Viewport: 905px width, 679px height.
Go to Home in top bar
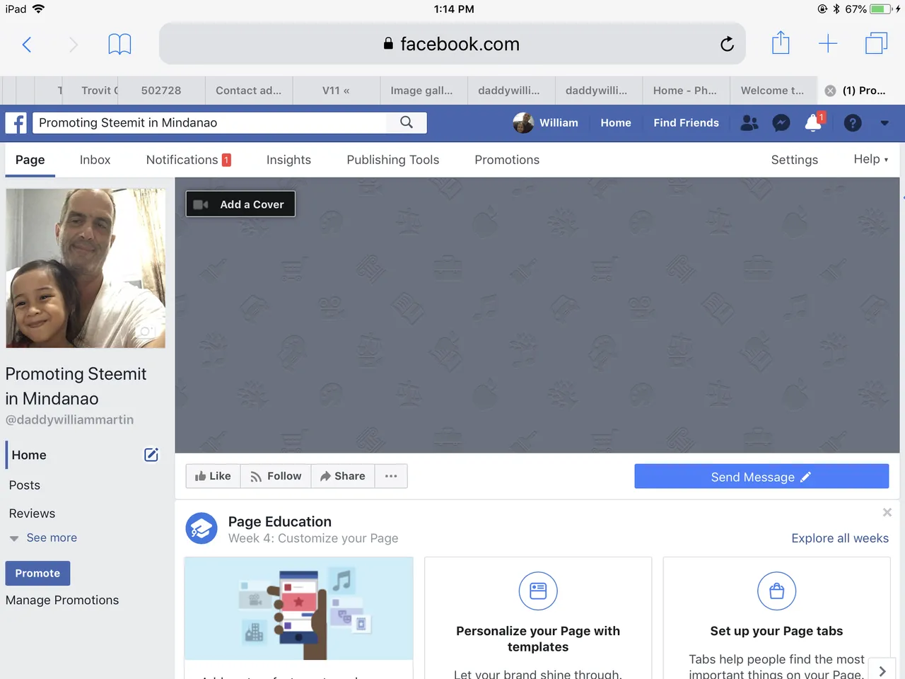616,123
